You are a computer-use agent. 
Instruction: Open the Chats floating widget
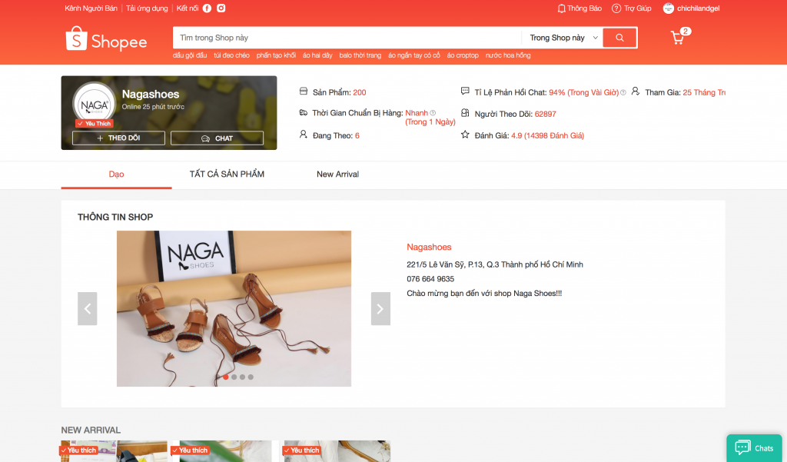754,448
